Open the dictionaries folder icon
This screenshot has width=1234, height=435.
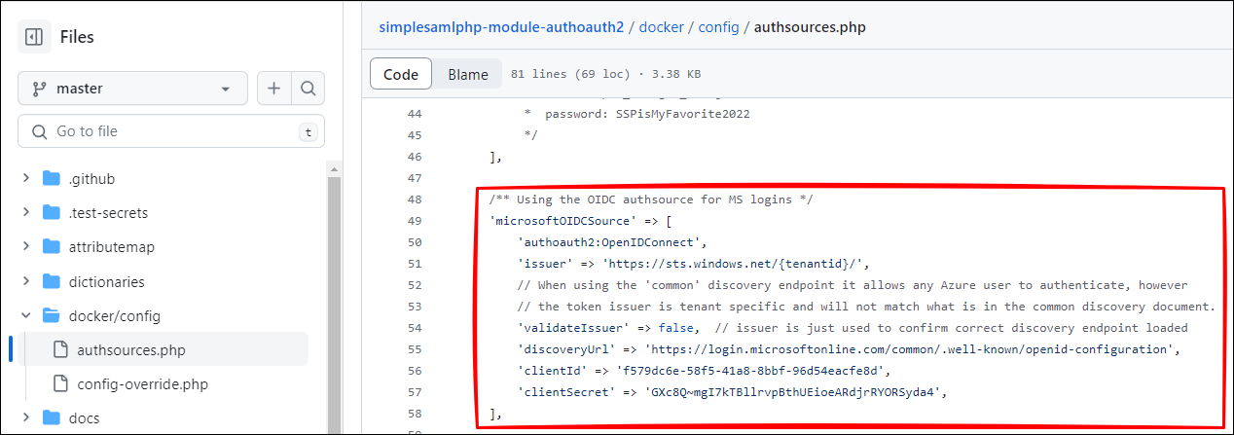52,281
